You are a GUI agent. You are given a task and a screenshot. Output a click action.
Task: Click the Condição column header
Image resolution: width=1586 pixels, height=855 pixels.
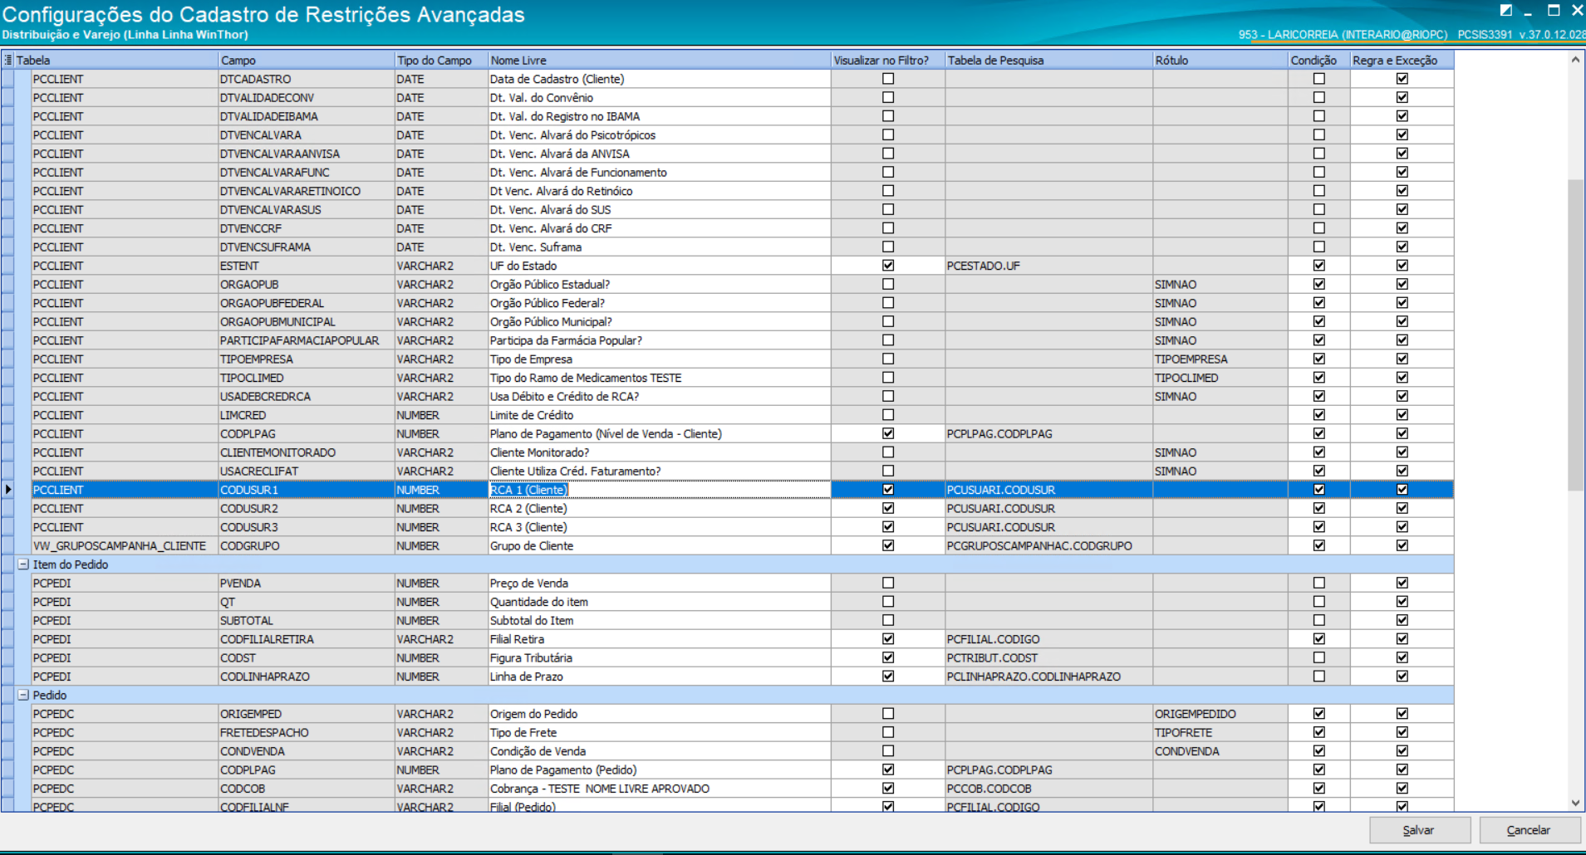pyautogui.click(x=1319, y=60)
